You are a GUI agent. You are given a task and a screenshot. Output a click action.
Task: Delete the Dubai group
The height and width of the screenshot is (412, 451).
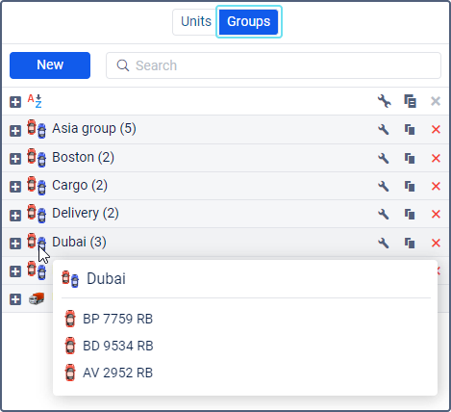436,243
